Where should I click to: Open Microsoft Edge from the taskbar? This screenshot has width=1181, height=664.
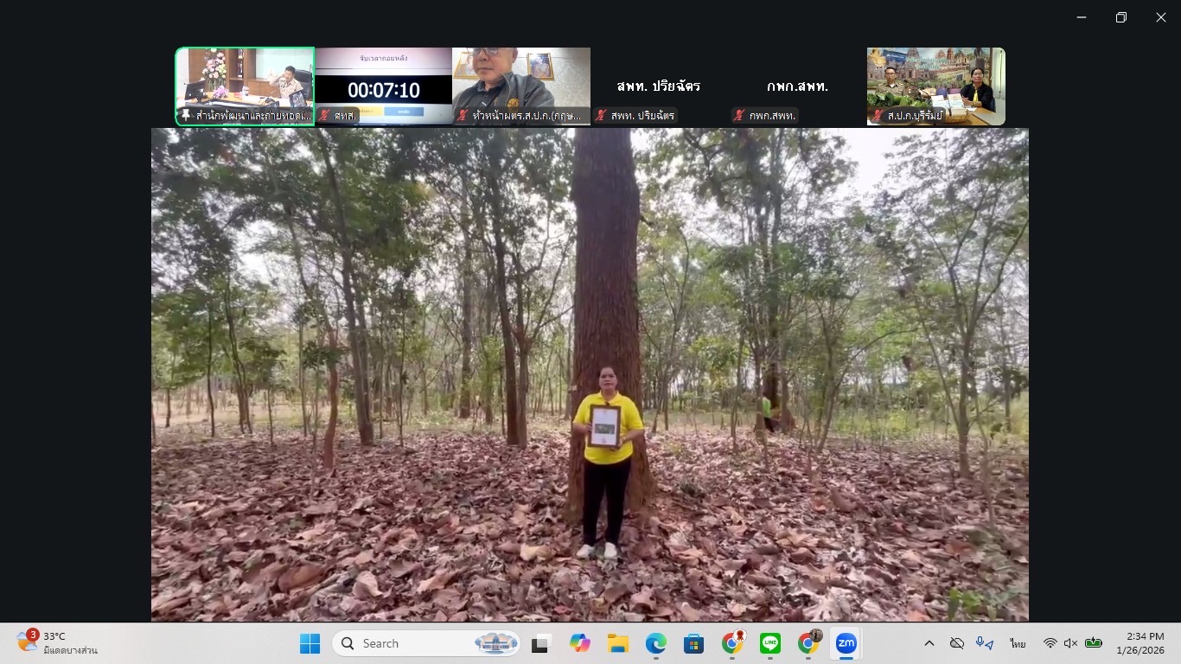point(655,643)
